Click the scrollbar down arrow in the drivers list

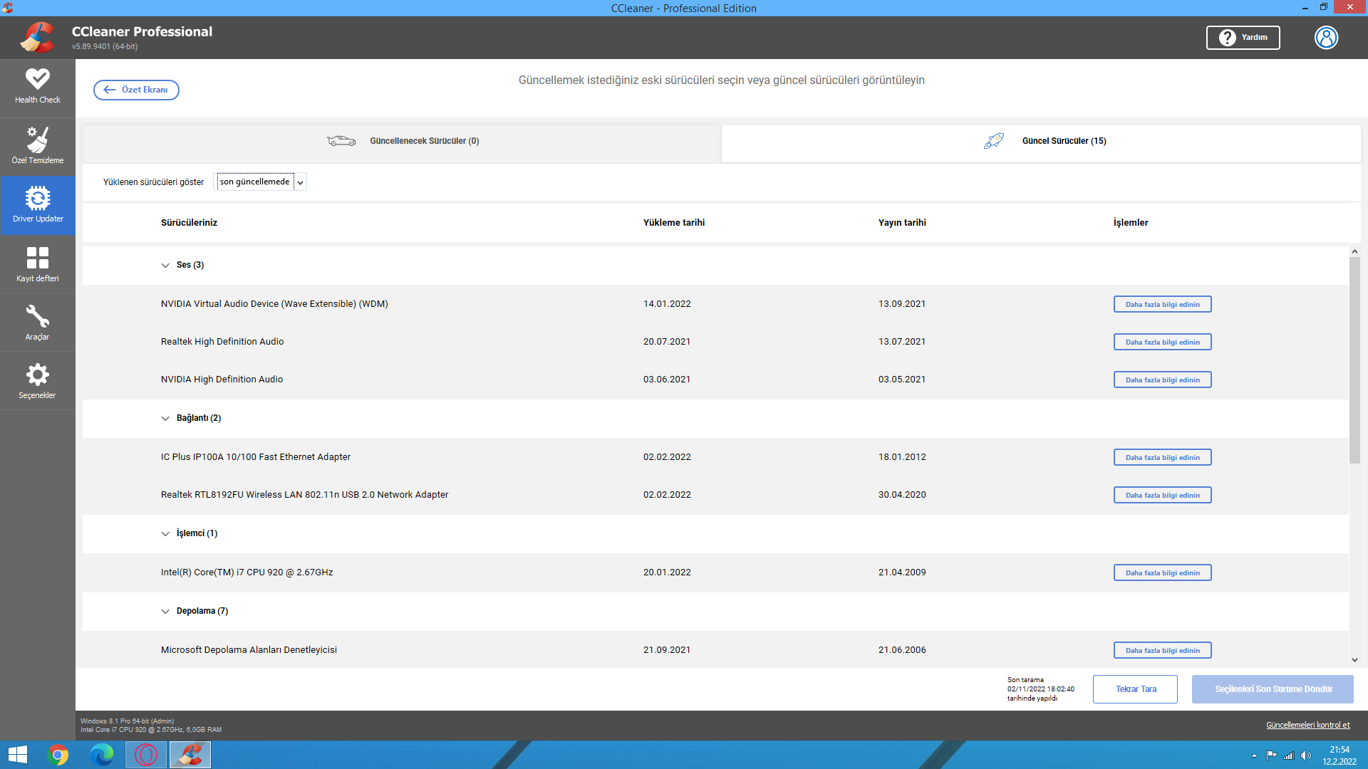1354,660
